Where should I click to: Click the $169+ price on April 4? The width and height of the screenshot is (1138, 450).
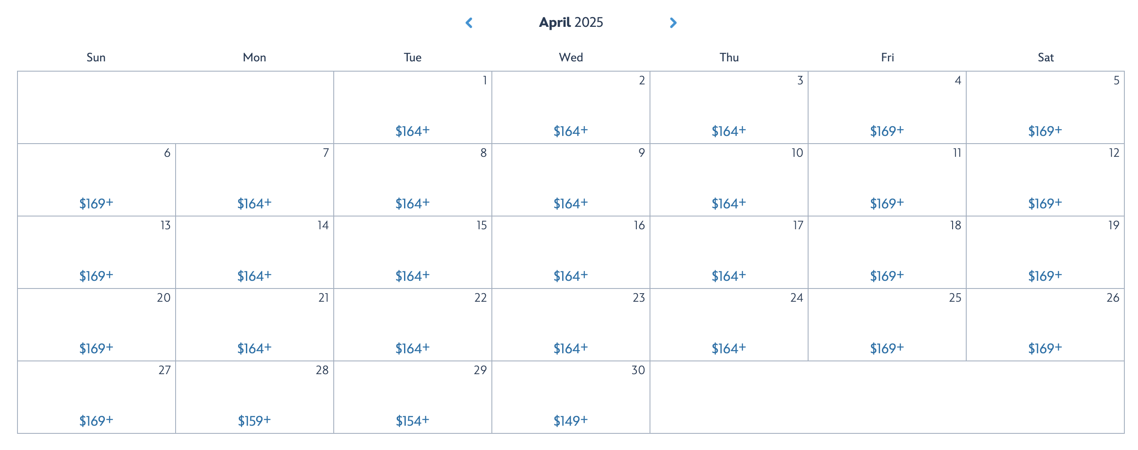(887, 131)
